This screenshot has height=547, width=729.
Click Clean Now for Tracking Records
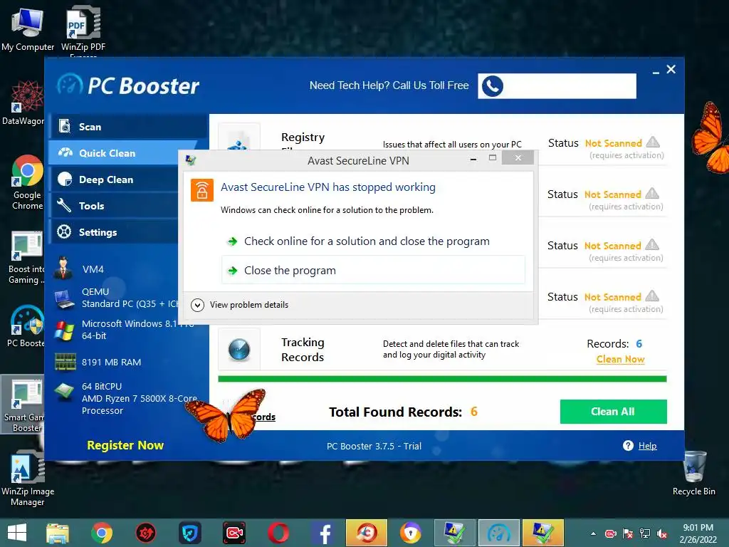(x=620, y=360)
